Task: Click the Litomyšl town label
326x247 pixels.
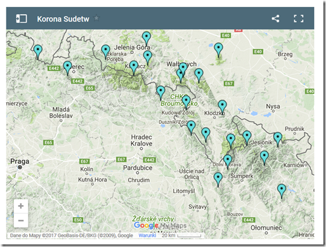Action: [184, 191]
